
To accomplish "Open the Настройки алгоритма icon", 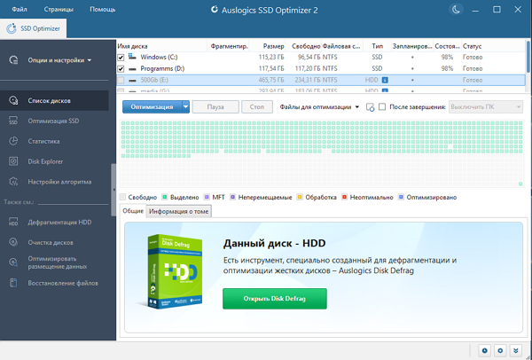I will click(x=13, y=182).
